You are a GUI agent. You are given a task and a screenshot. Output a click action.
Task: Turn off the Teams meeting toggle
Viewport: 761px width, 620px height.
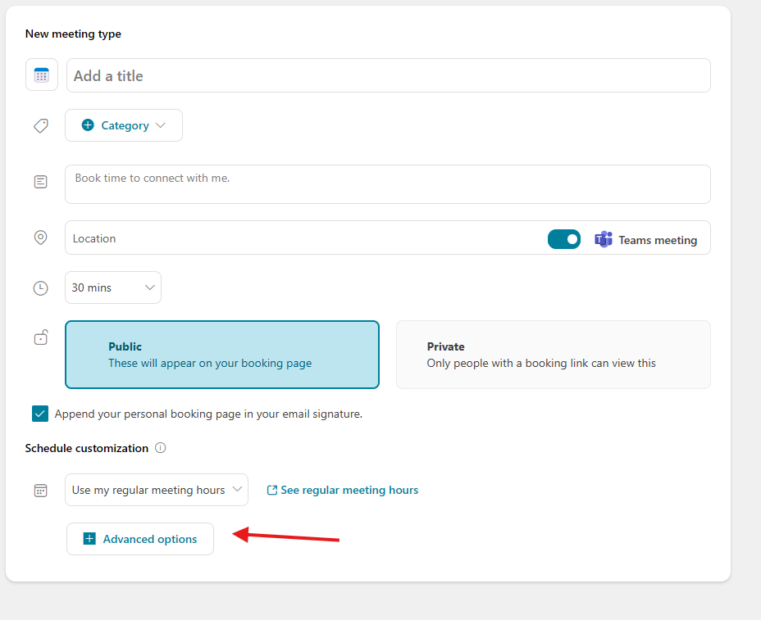[x=564, y=239]
